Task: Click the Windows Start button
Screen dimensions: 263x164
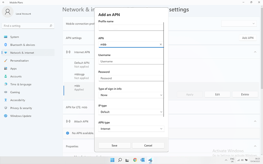Action: coord(112,160)
